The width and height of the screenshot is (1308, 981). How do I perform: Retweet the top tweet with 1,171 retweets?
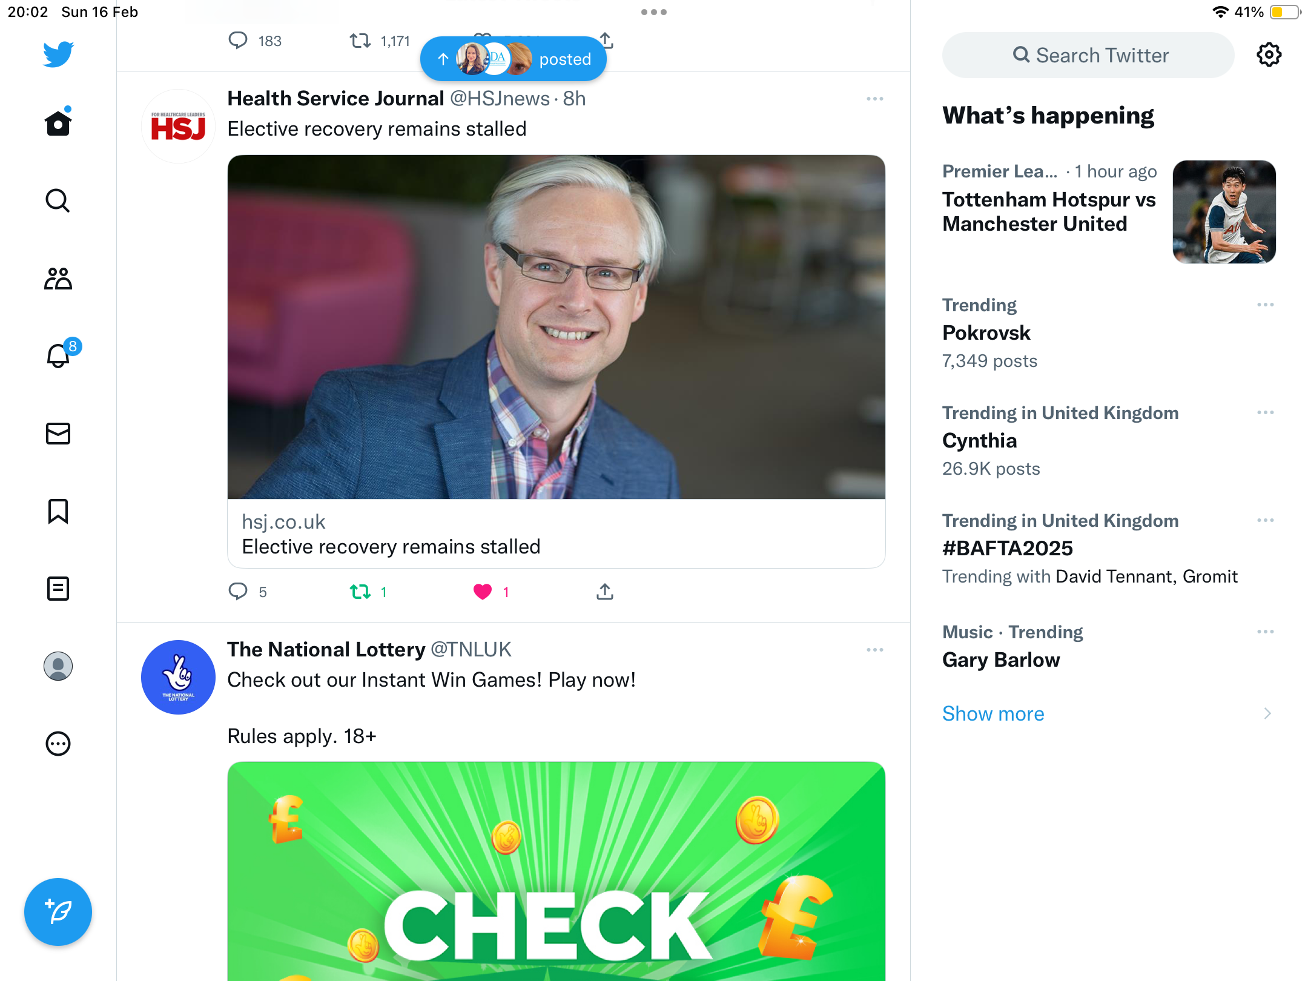[380, 41]
